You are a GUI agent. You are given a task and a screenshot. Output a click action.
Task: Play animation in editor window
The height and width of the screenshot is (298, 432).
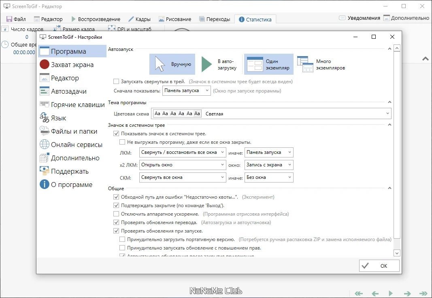pos(391,293)
